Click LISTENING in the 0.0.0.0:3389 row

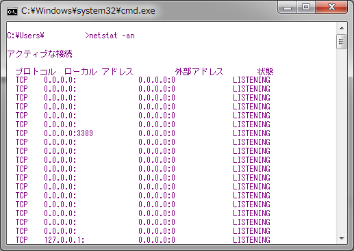coord(251,133)
